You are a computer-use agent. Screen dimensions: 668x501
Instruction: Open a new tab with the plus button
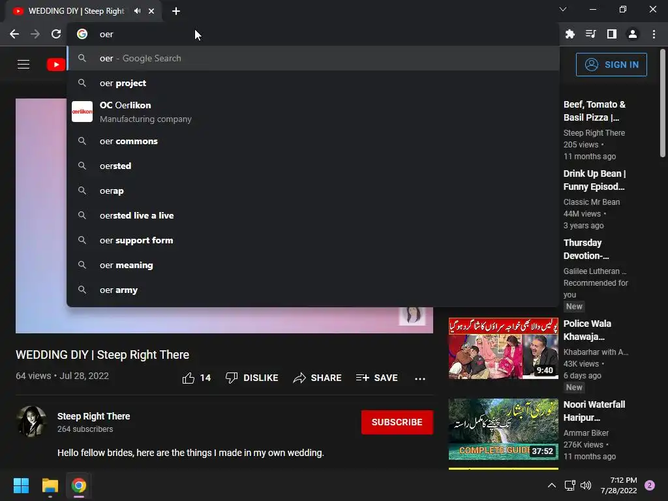pos(176,11)
